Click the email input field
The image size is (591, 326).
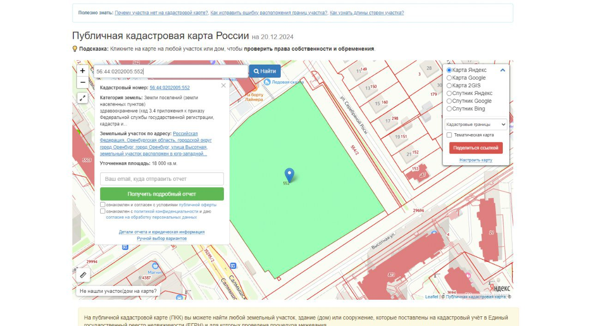click(162, 179)
